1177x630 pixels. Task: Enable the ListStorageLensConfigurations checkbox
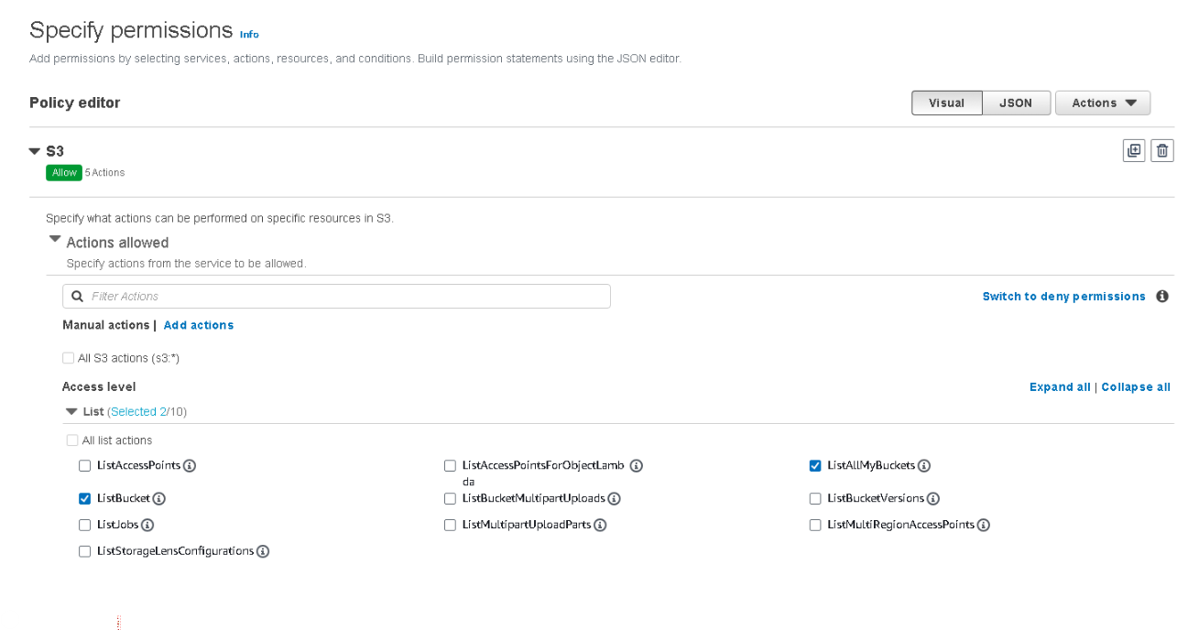pos(85,551)
